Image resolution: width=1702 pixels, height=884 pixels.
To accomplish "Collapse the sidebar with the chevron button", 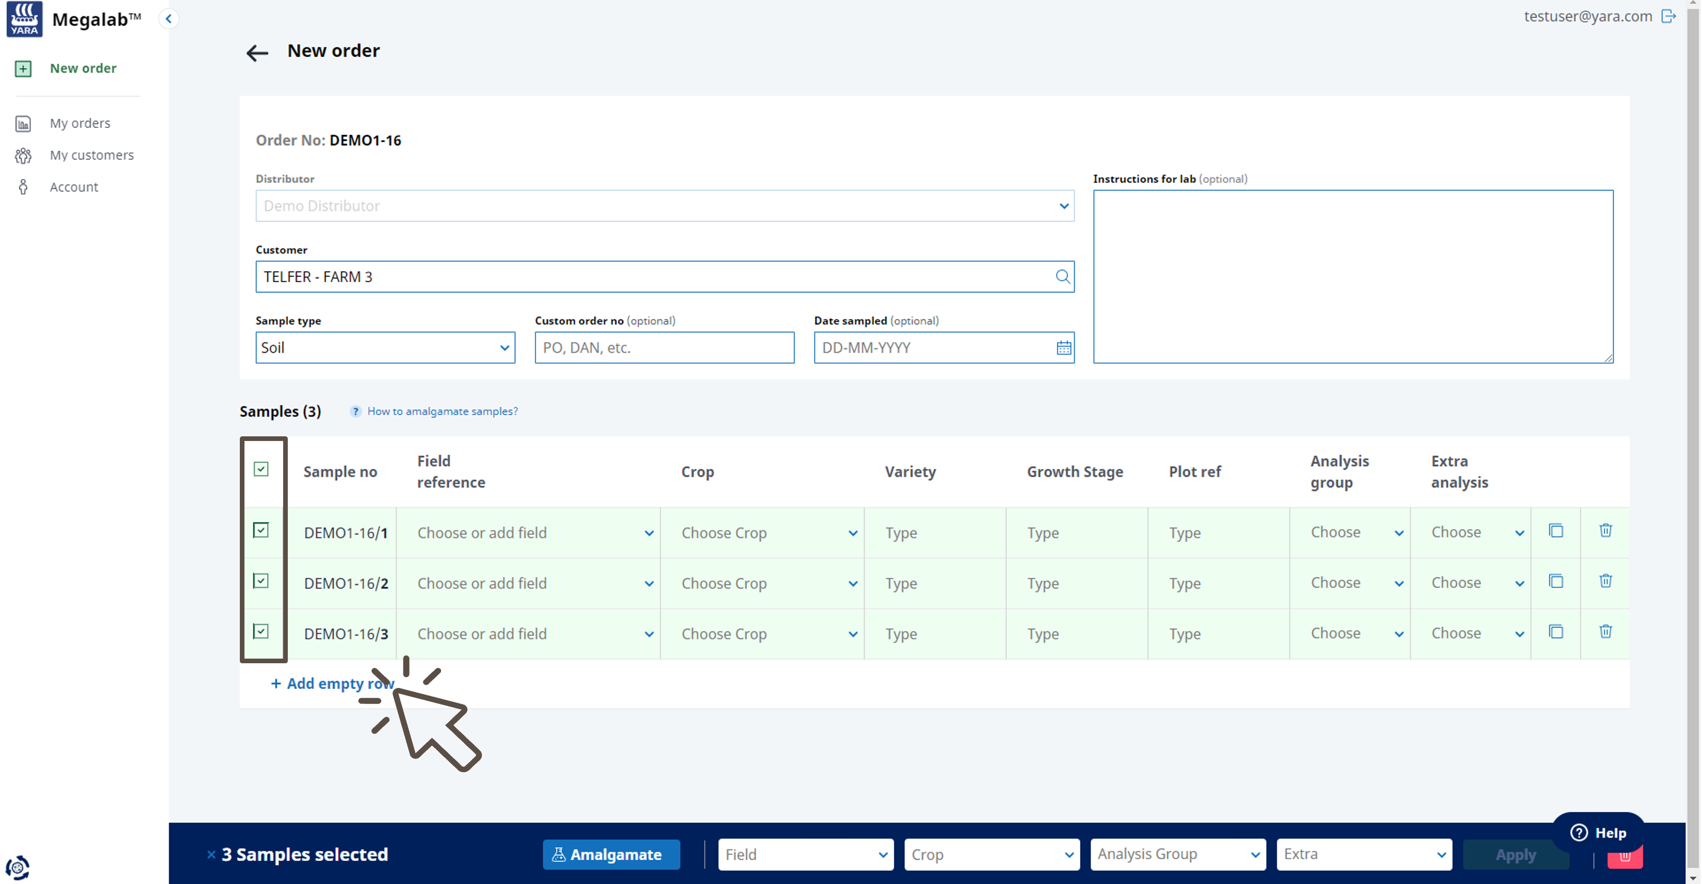I will pyautogui.click(x=169, y=19).
